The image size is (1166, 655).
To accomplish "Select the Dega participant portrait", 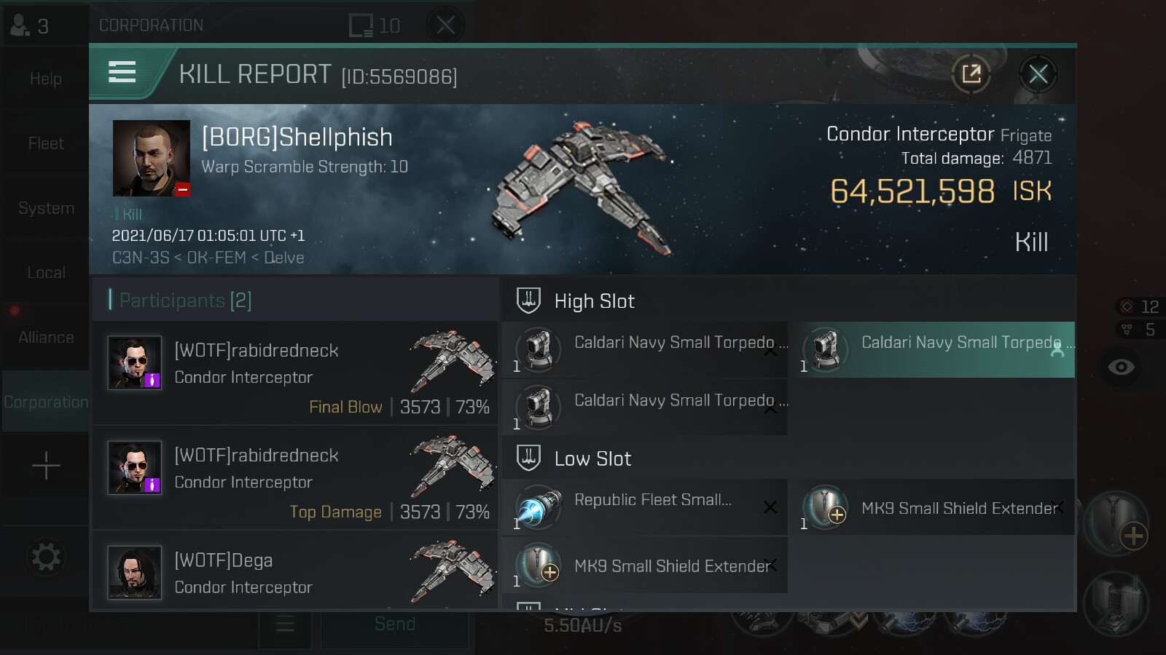I will click(x=135, y=573).
